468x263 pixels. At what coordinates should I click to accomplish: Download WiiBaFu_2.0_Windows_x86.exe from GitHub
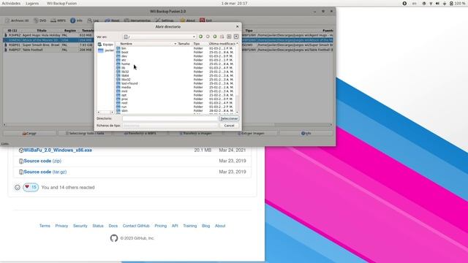[58, 150]
